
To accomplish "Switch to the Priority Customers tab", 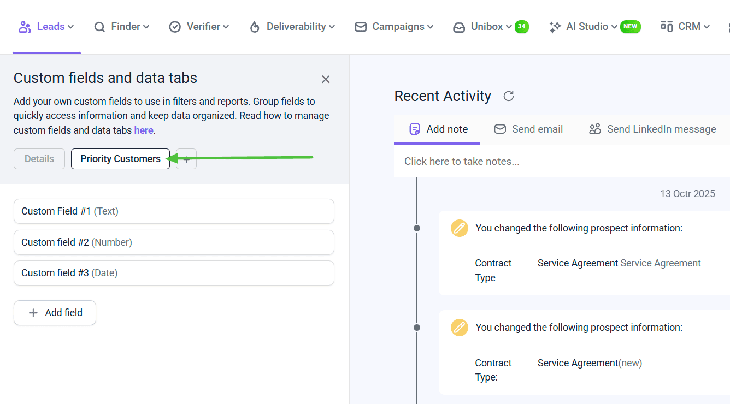I will 120,159.
